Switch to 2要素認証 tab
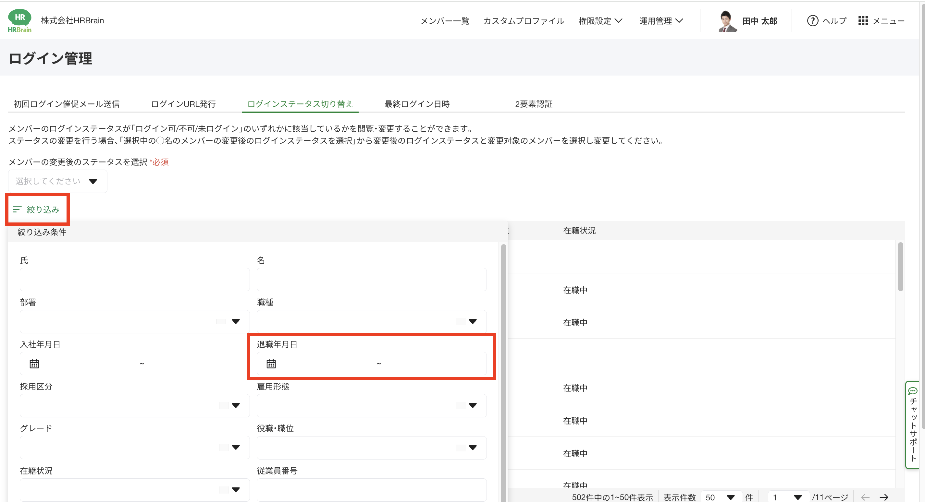Screen dimensions: 925x502 (534, 104)
